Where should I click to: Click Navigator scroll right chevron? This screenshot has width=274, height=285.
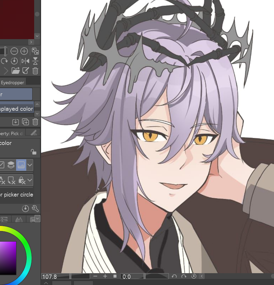pos(31,42)
